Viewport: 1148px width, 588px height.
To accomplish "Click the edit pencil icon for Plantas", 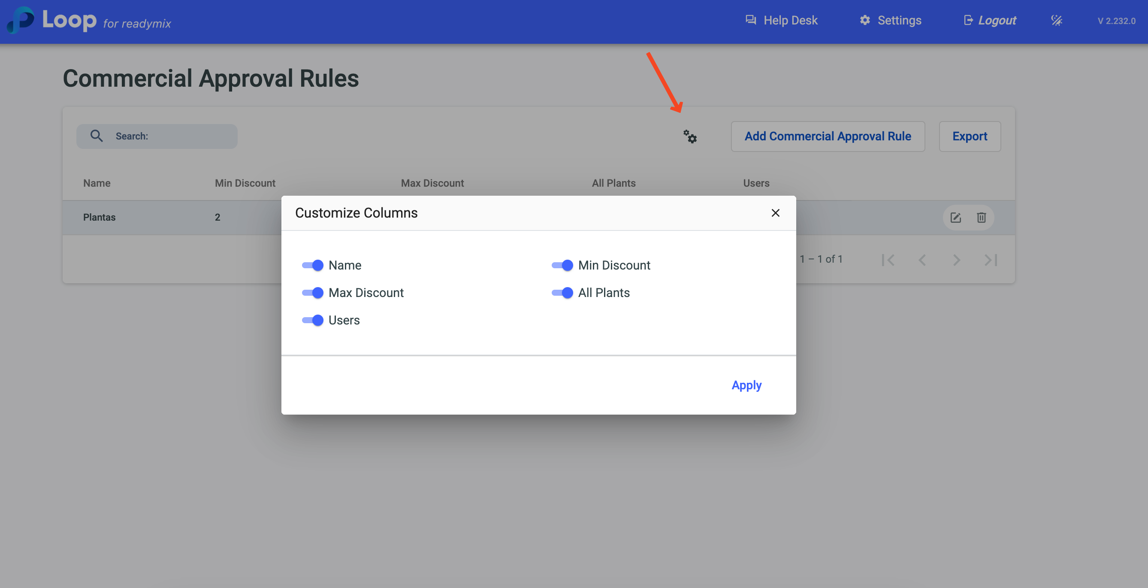I will 955,218.
